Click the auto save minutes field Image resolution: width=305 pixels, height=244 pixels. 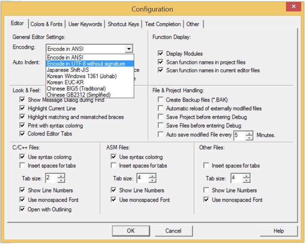[240, 136]
